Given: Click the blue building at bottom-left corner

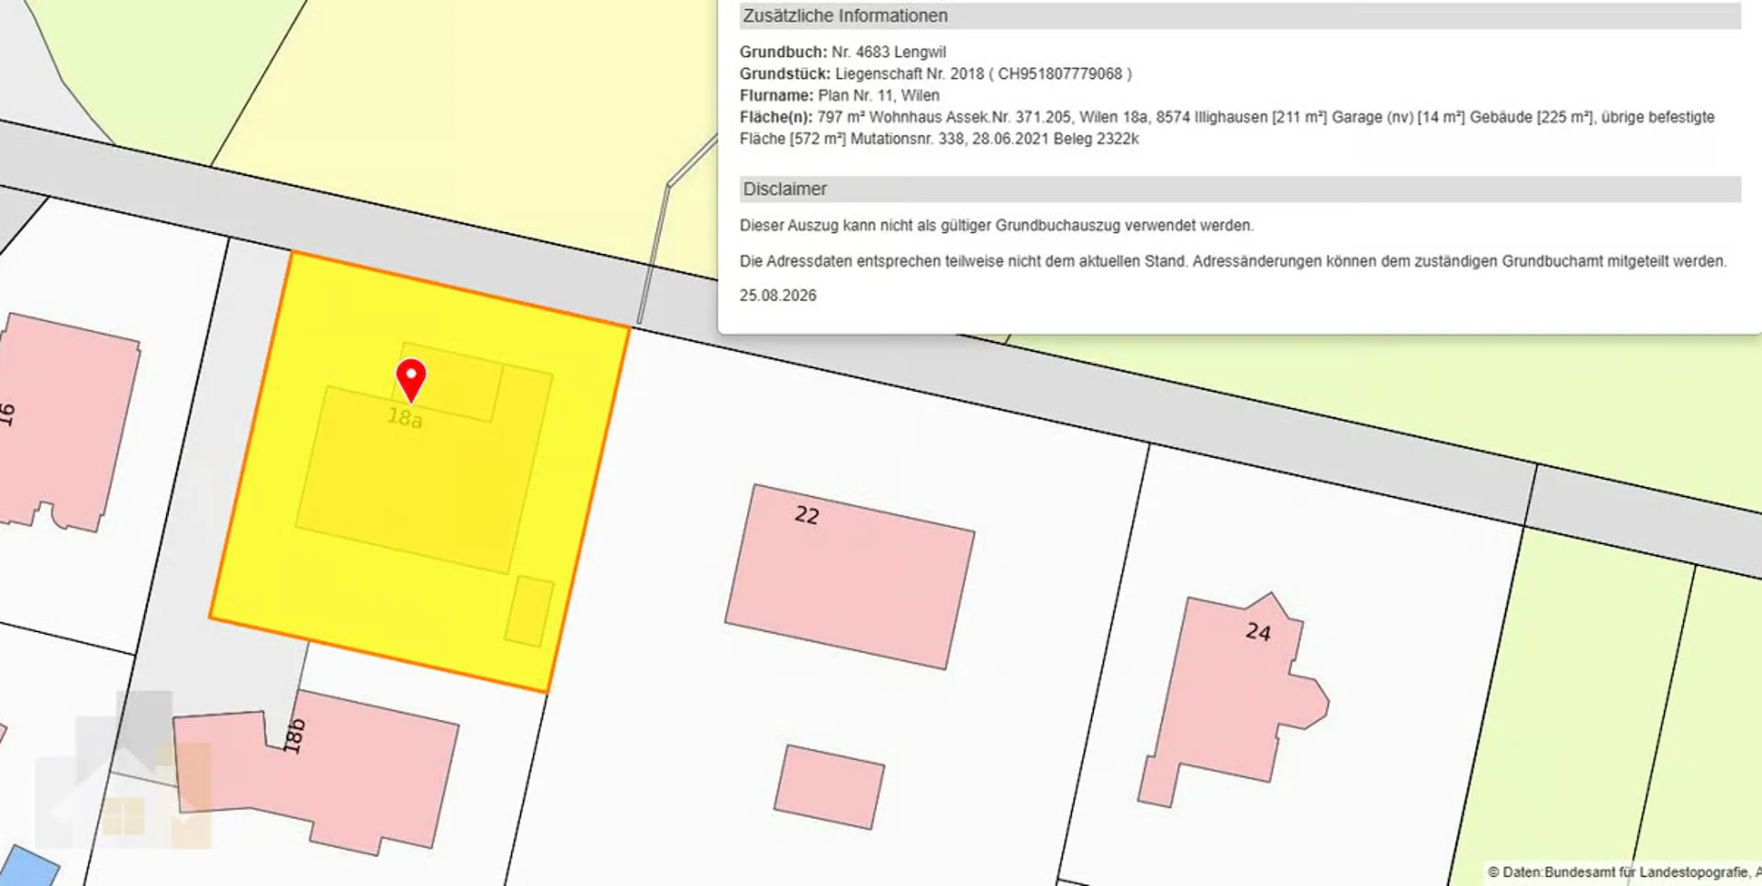Looking at the screenshot, I should tap(29, 868).
